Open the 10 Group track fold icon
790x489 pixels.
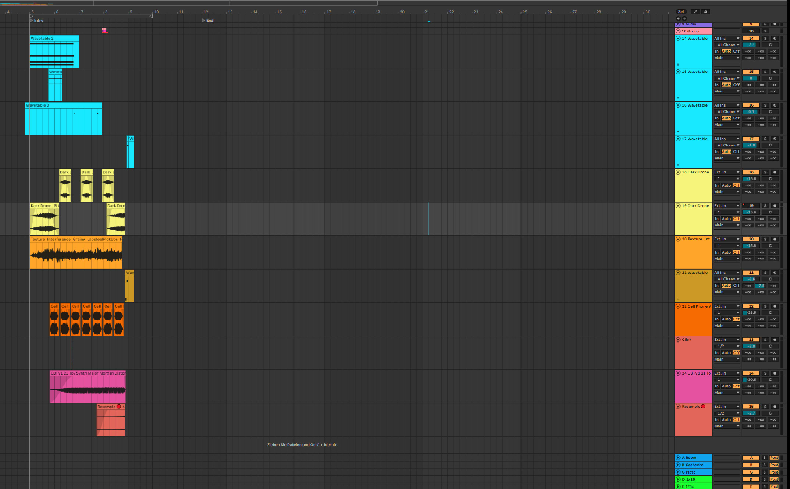(678, 31)
